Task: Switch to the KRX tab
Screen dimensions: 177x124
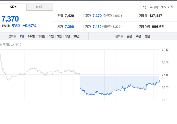Action: (x=13, y=7)
